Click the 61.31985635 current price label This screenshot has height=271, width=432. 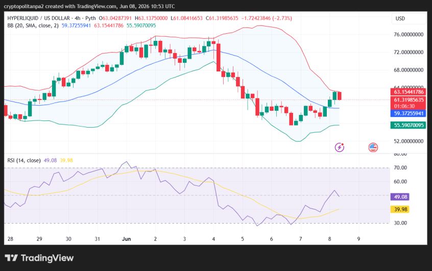click(409, 100)
